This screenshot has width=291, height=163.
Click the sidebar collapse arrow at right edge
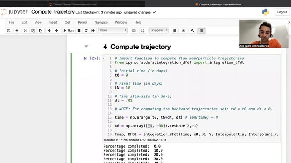(289, 22)
